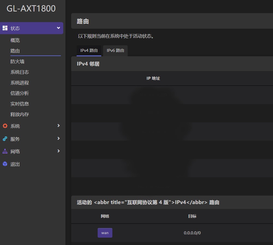Click the Network sitemap icon
The width and height of the screenshot is (273, 245).
[5, 151]
